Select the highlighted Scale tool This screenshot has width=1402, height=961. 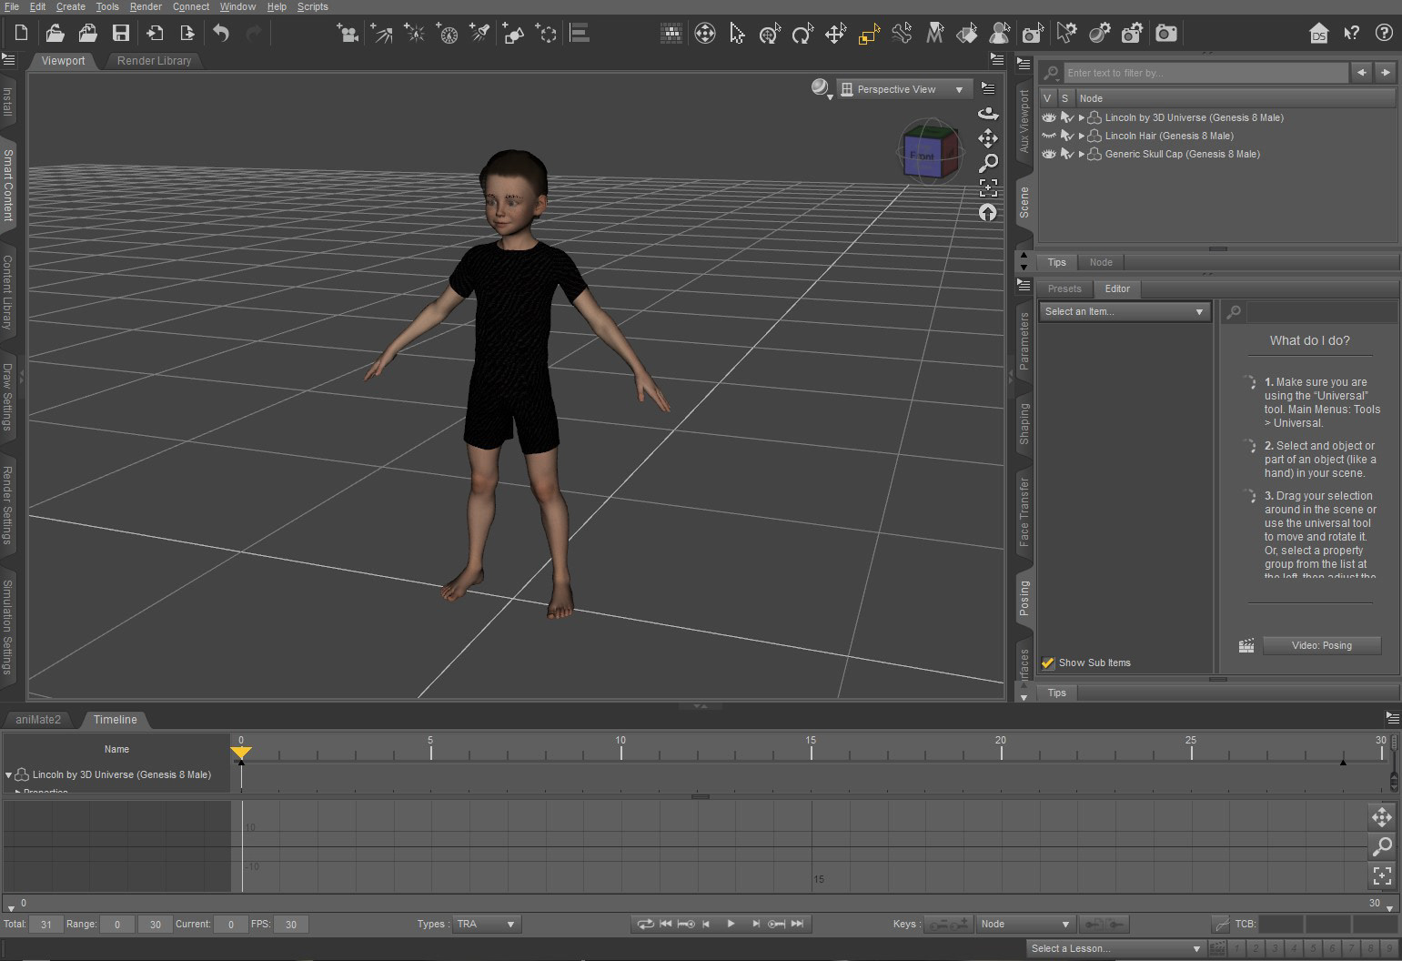pyautogui.click(x=869, y=35)
